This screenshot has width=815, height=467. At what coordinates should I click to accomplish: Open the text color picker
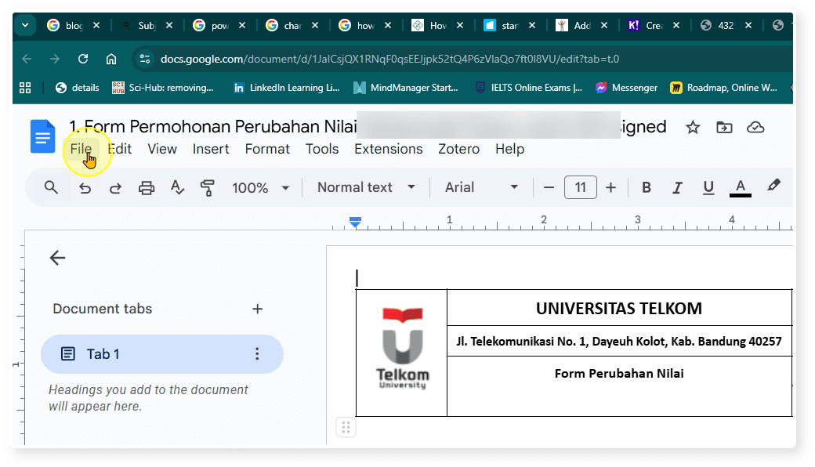click(x=740, y=187)
